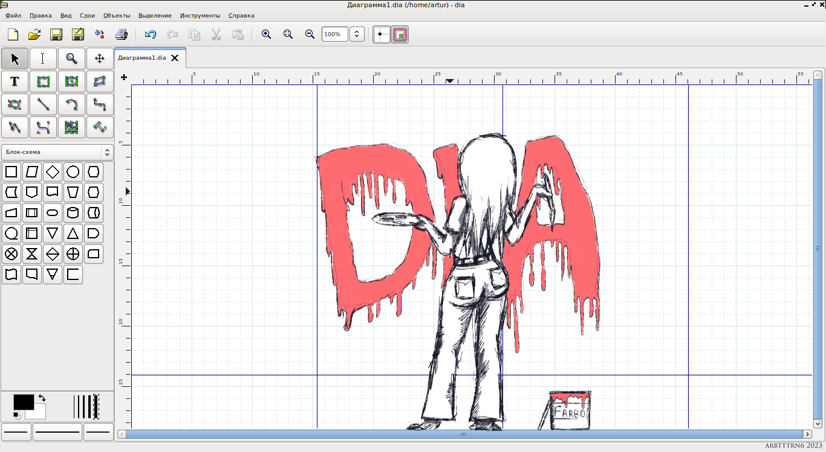Select the Polyline tool
This screenshot has width=826, height=452.
tap(15, 127)
